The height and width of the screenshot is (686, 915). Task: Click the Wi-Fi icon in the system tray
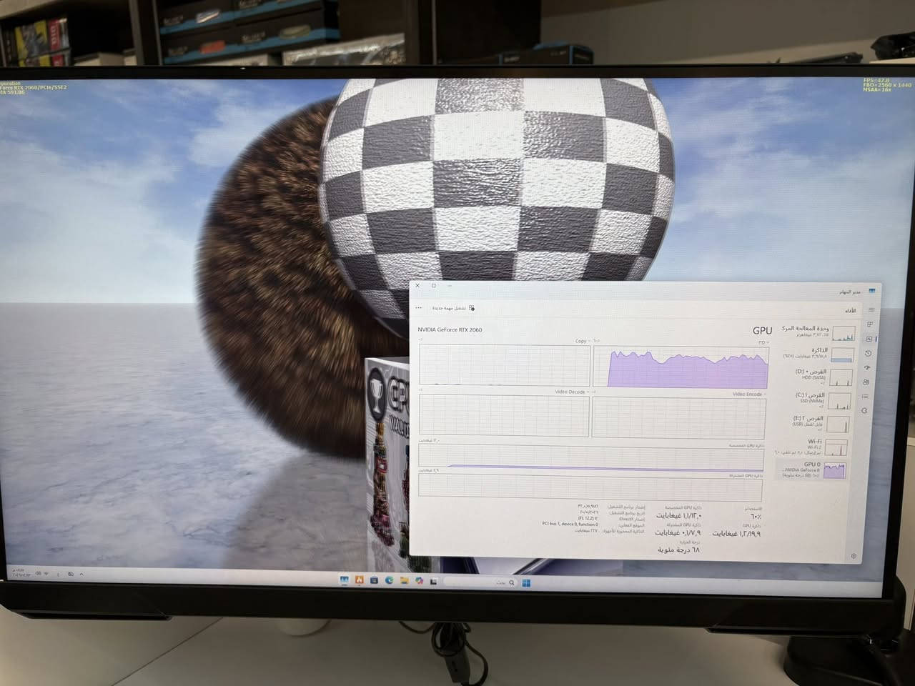[46, 574]
